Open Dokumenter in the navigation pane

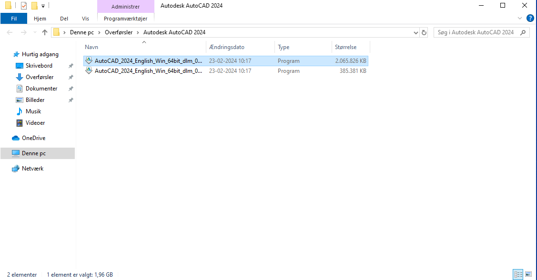(41, 88)
